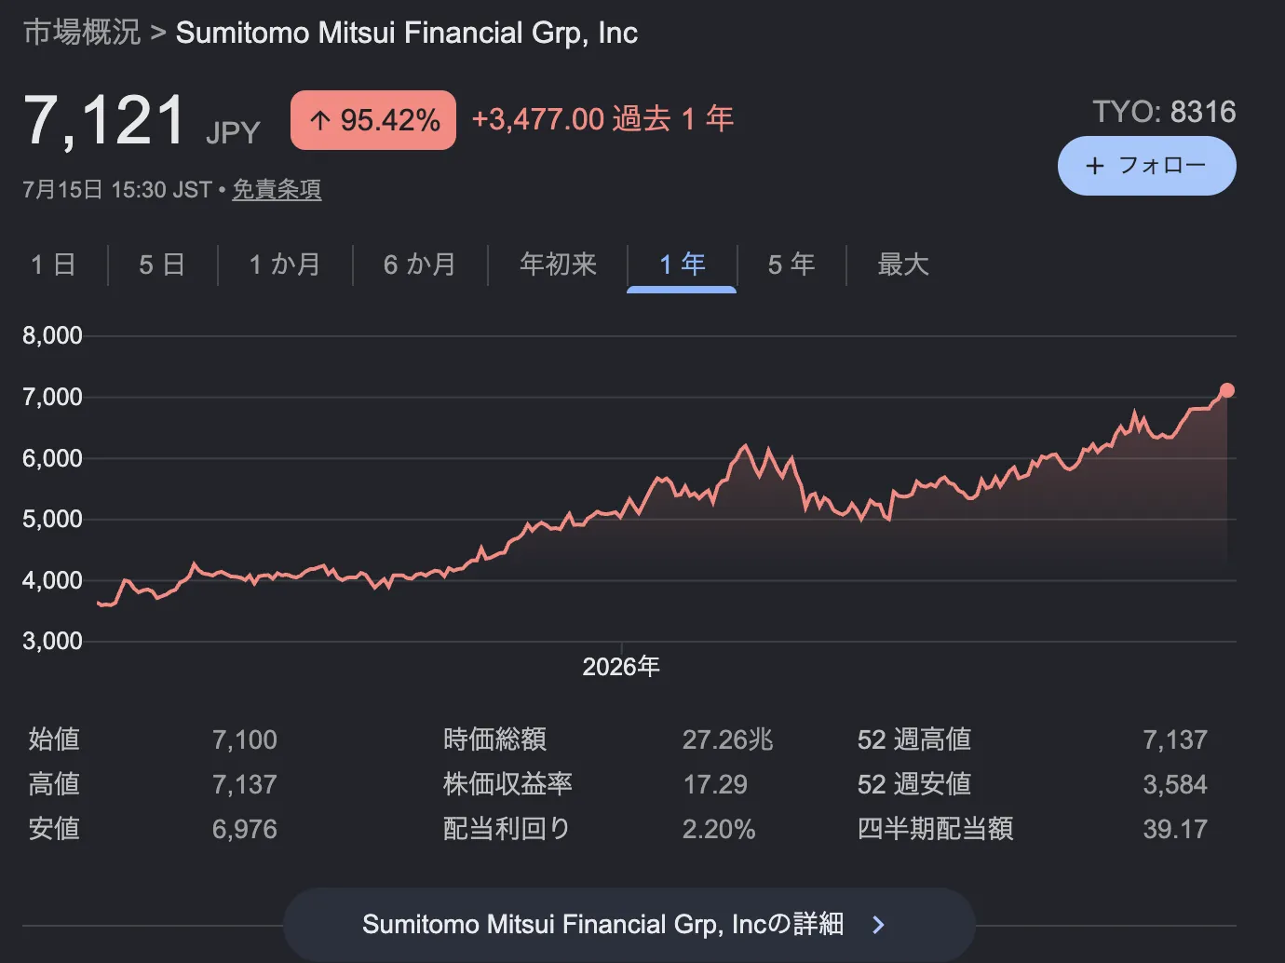The image size is (1285, 963).
Task: Click the 7月15日 15:30 JST timestamp
Action: pos(117,190)
